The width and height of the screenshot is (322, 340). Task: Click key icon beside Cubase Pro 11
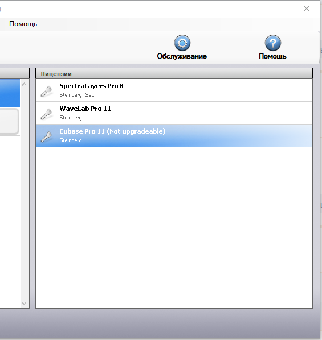[x=46, y=137]
